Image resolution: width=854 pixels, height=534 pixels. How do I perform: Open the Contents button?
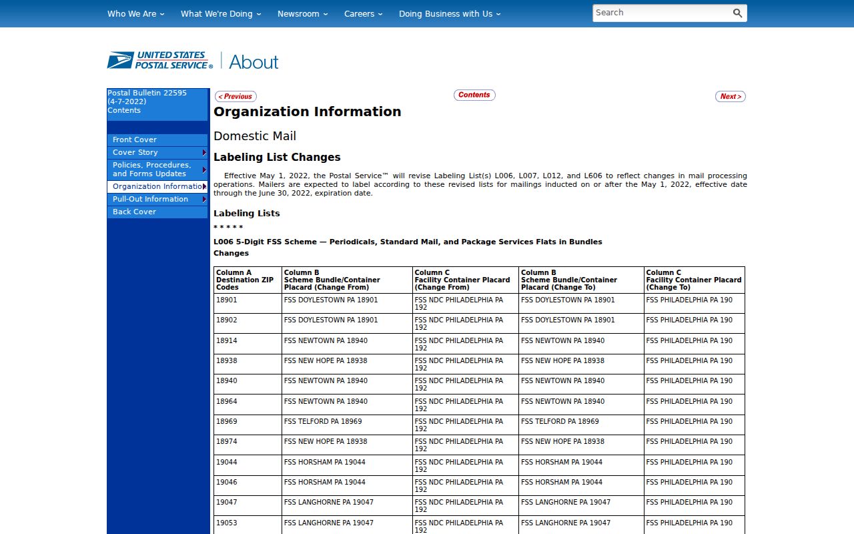tap(474, 95)
